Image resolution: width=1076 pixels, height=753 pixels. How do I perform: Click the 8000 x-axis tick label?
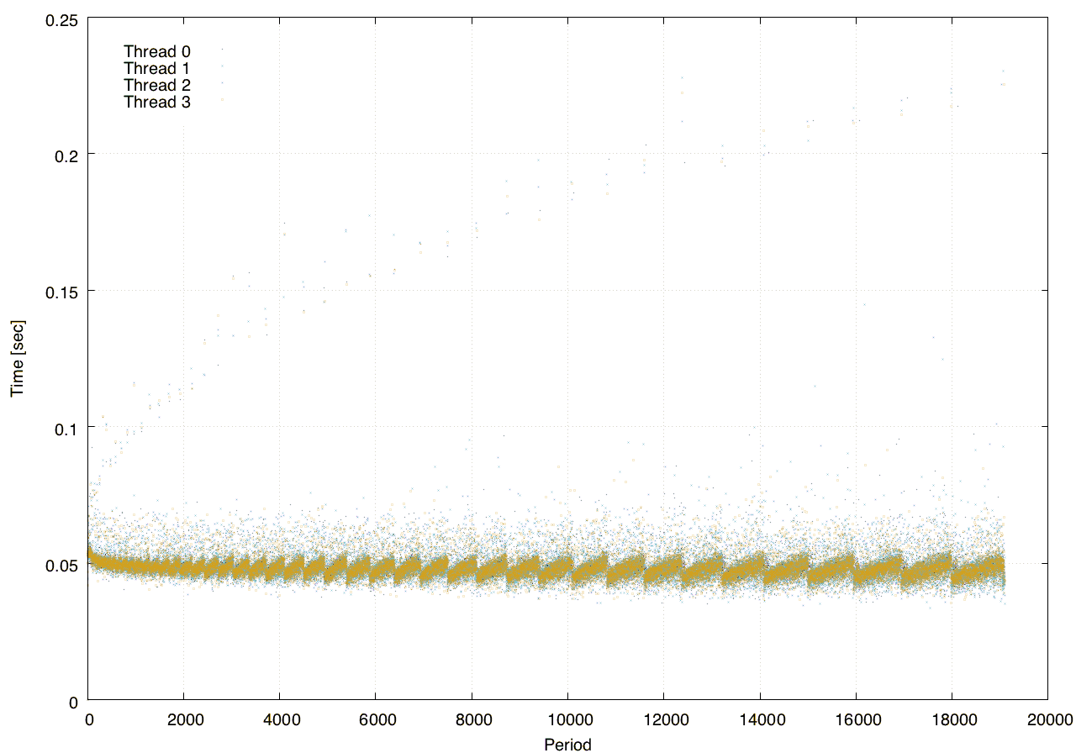pos(472,720)
